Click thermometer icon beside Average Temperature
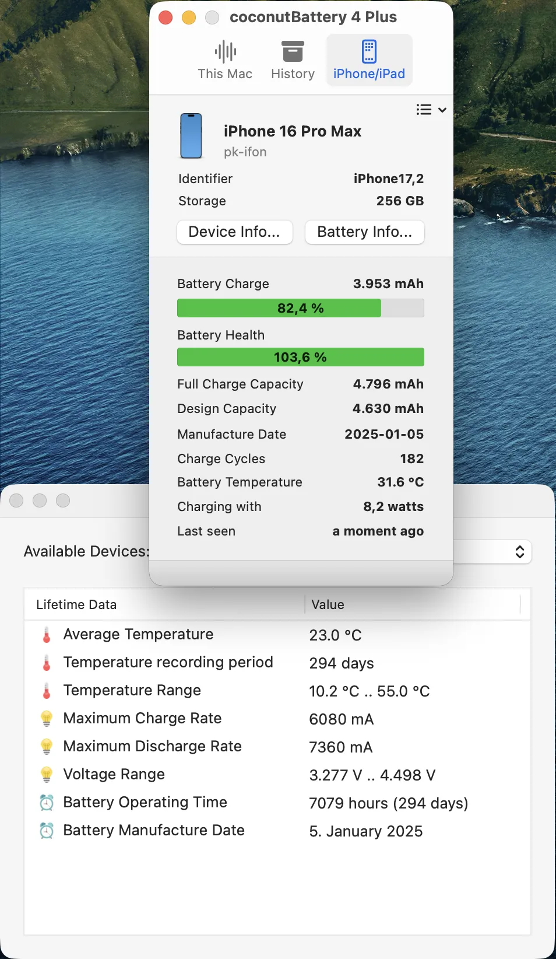 click(47, 635)
